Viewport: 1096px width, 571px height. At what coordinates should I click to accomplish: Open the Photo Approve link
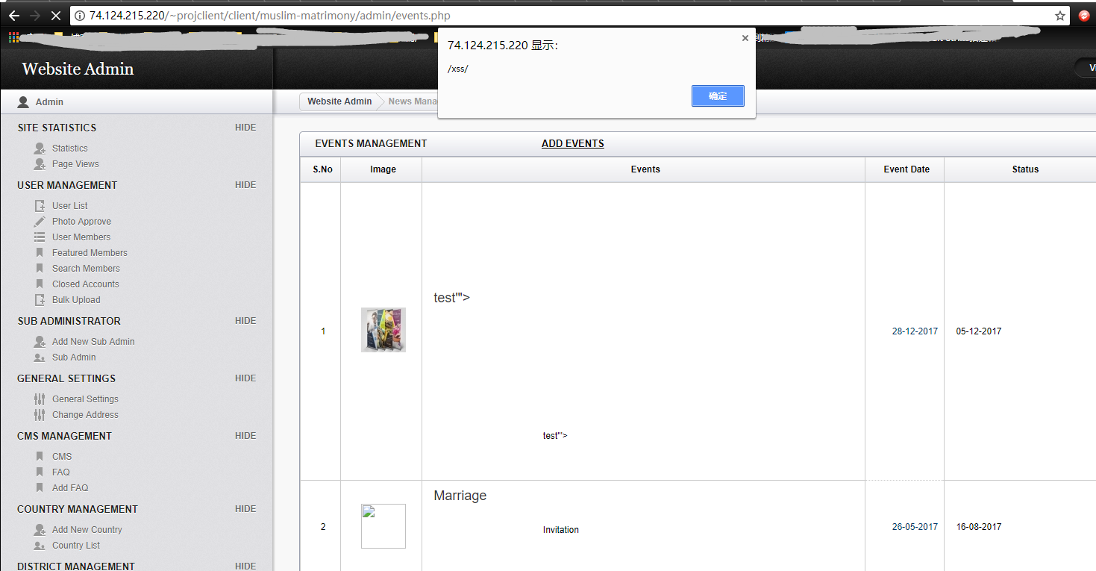point(81,222)
